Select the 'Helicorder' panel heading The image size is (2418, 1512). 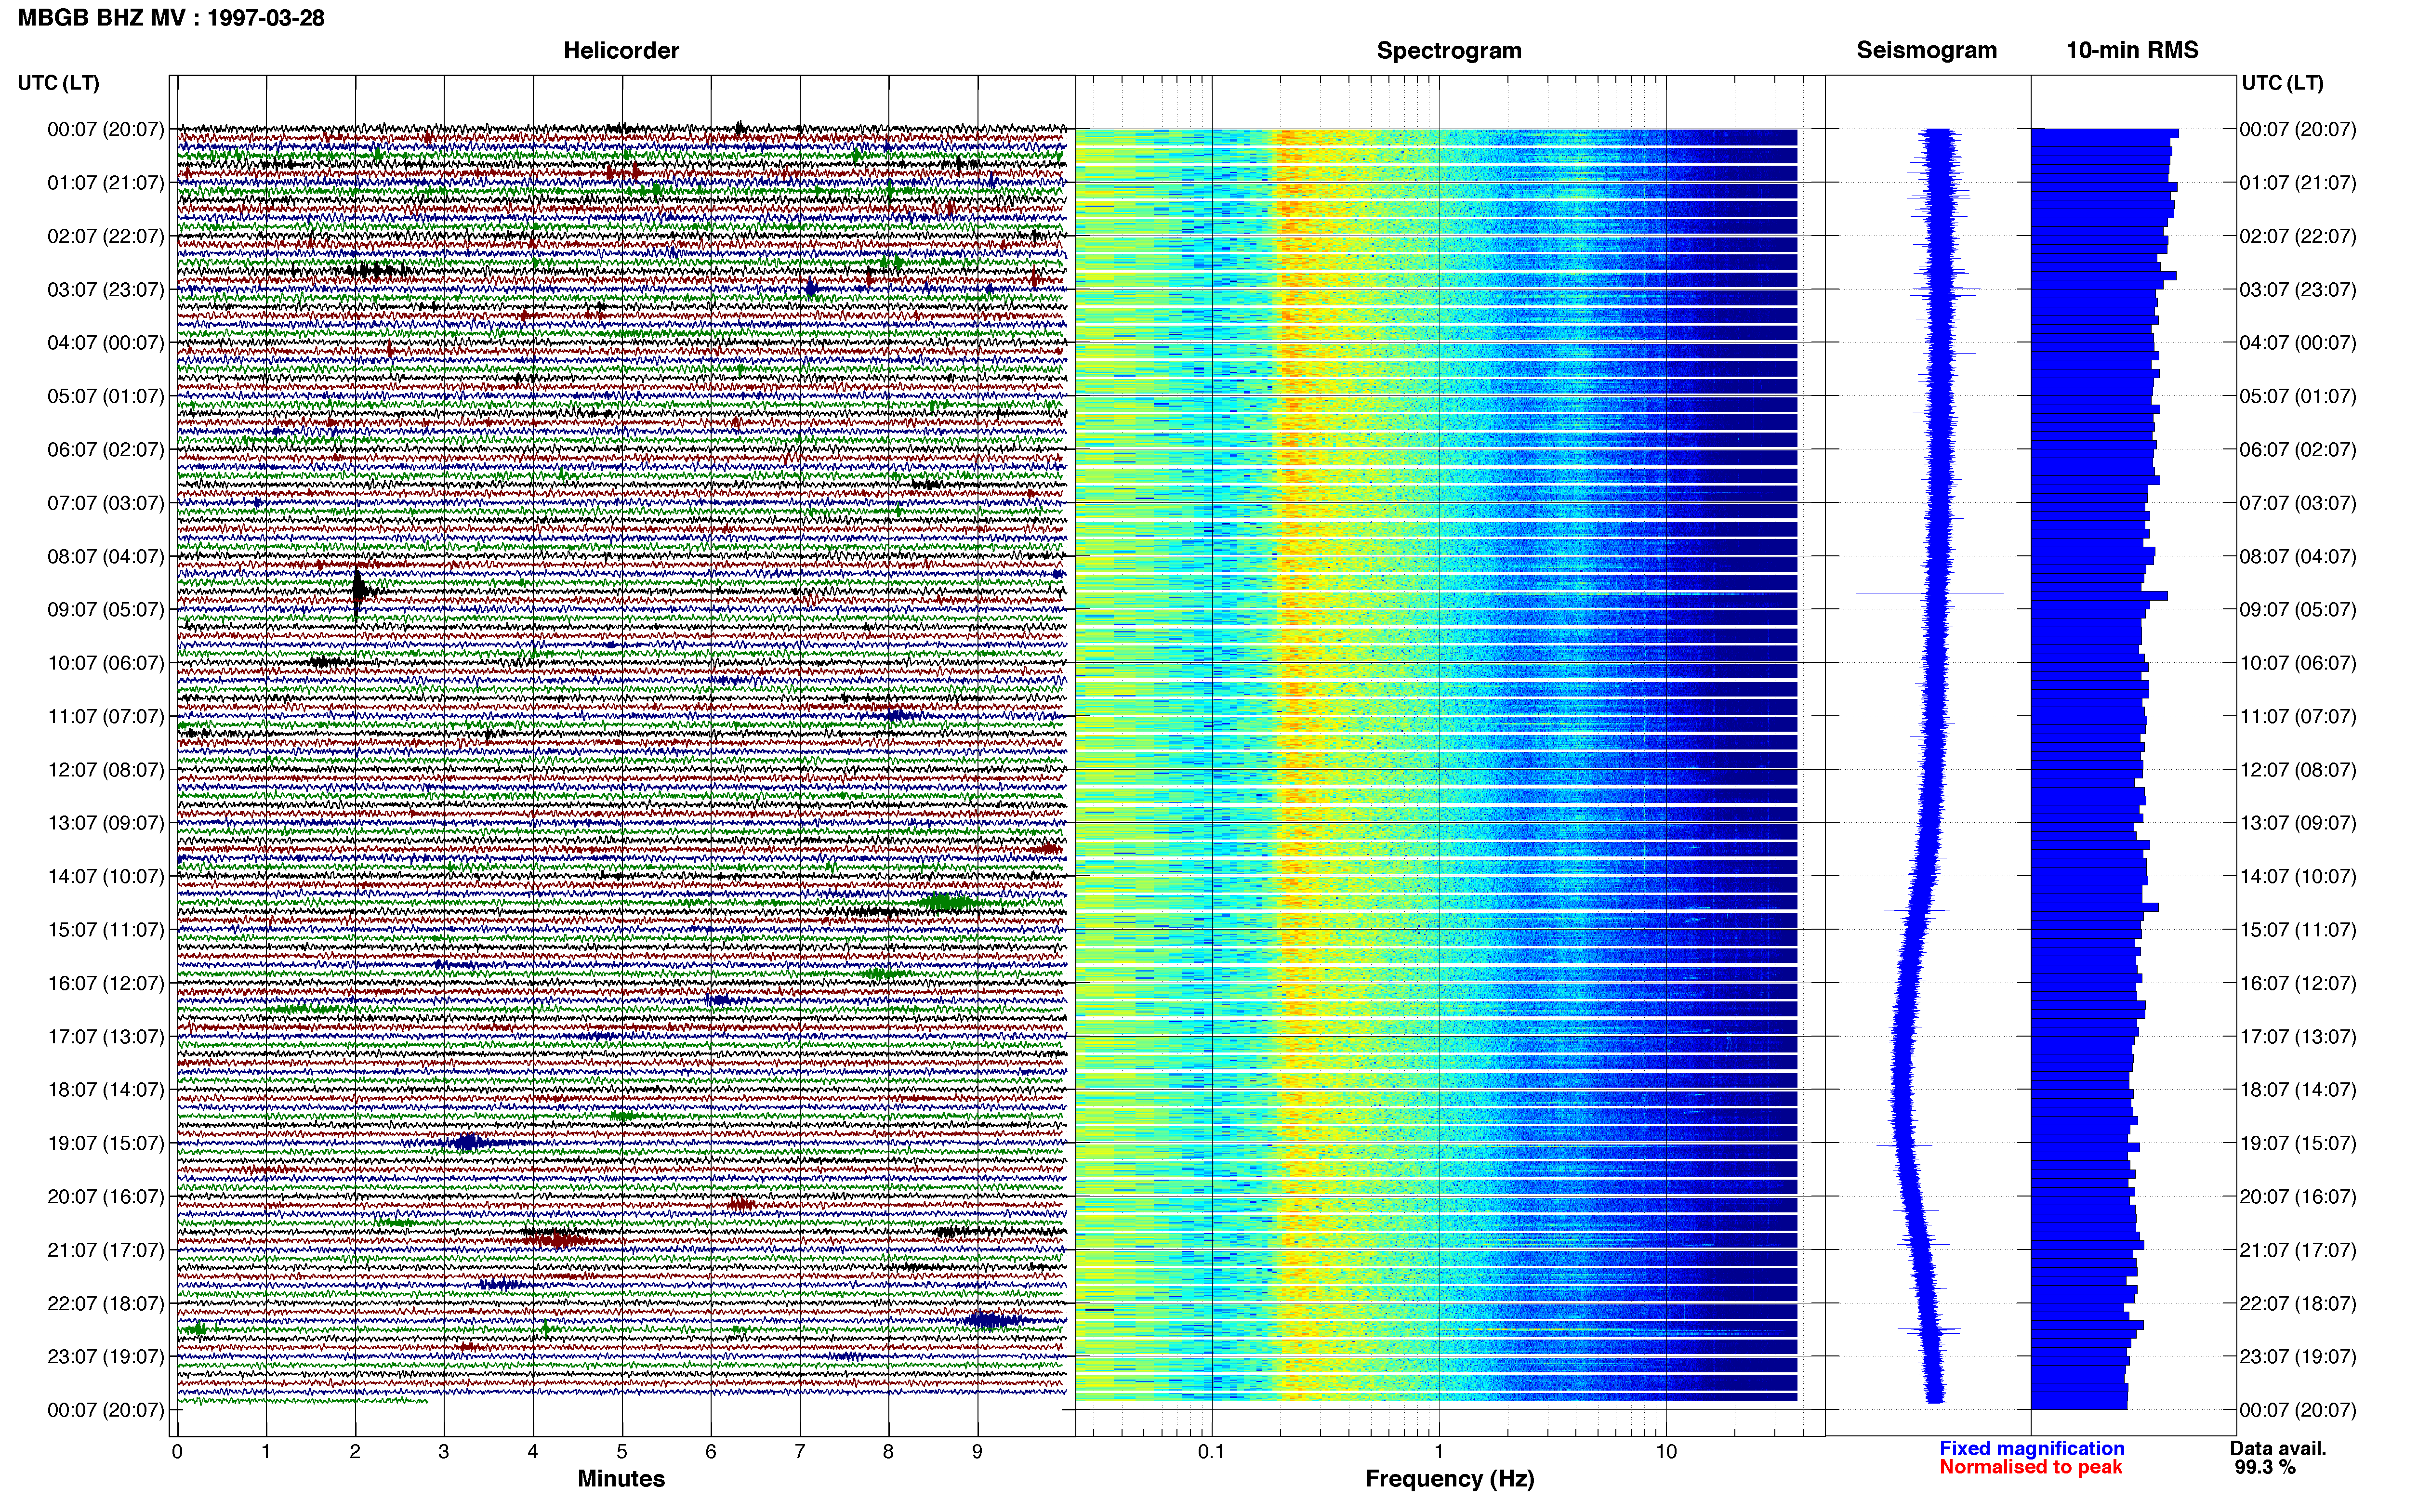tap(621, 50)
